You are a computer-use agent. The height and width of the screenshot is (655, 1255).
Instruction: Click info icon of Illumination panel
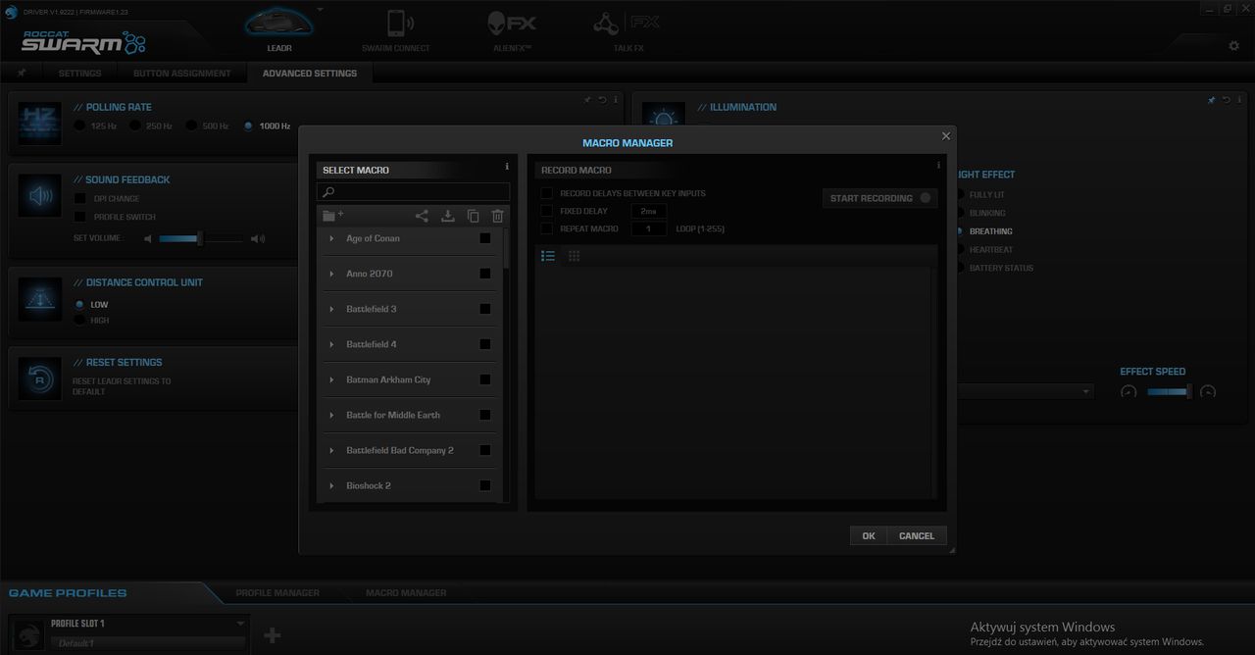[x=1240, y=100]
